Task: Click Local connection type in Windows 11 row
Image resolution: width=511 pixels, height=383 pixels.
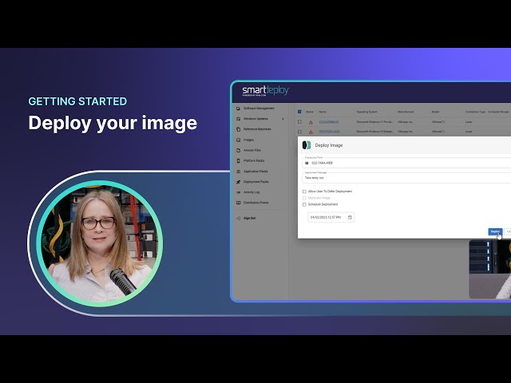Action: [469, 122]
